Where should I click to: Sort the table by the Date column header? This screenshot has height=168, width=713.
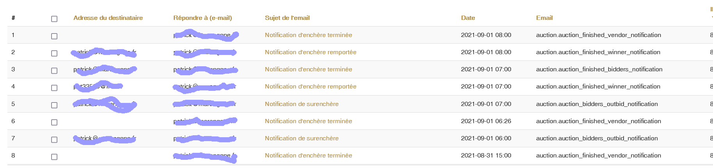click(468, 18)
